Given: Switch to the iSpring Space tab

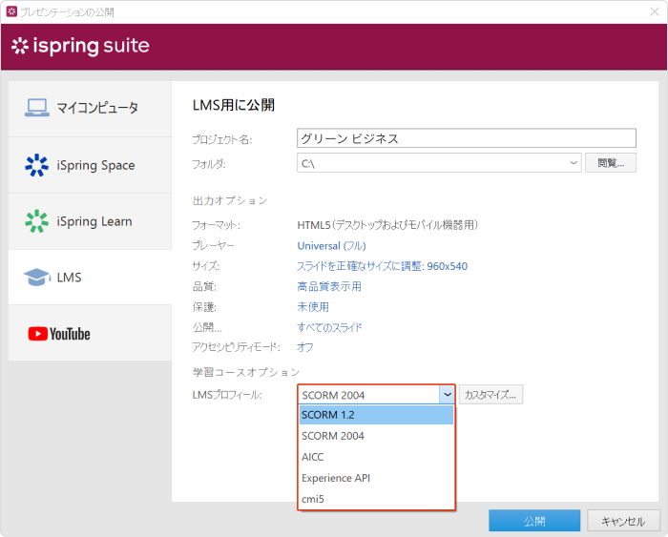Looking at the screenshot, I should click(x=90, y=165).
